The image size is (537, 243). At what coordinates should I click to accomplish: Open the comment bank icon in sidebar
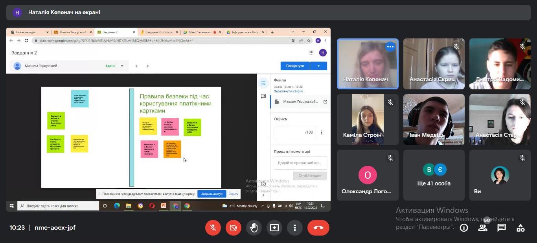click(x=263, y=96)
